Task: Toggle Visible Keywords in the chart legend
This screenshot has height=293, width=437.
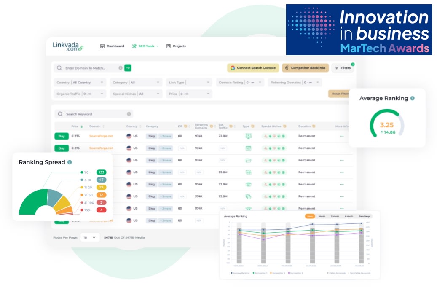Action: (336, 273)
